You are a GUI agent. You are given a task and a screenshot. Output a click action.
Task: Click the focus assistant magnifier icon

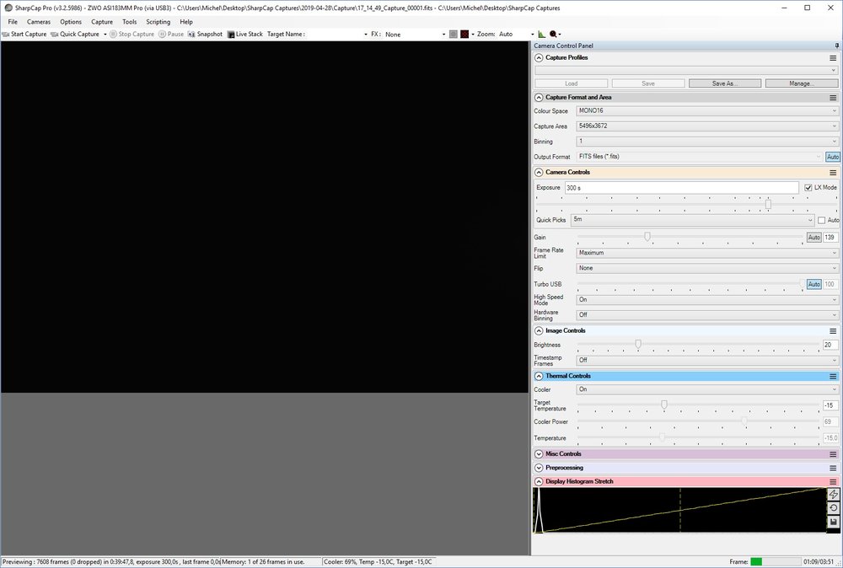click(553, 34)
